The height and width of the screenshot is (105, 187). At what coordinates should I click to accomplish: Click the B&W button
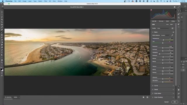[172, 24]
